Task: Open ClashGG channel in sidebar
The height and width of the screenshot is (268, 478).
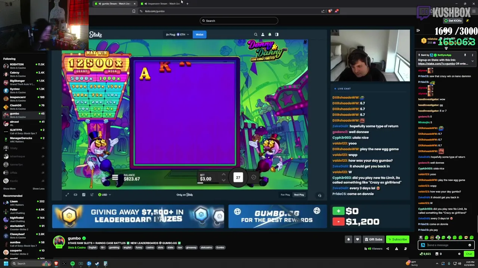Action: pos(24,107)
